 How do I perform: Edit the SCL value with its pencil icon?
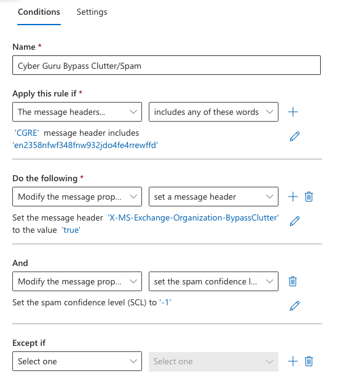tap(294, 306)
